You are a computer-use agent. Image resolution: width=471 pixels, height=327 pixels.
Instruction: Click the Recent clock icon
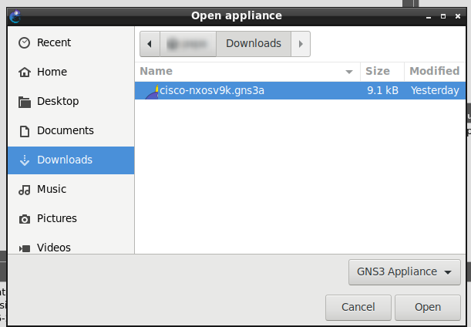pos(25,43)
